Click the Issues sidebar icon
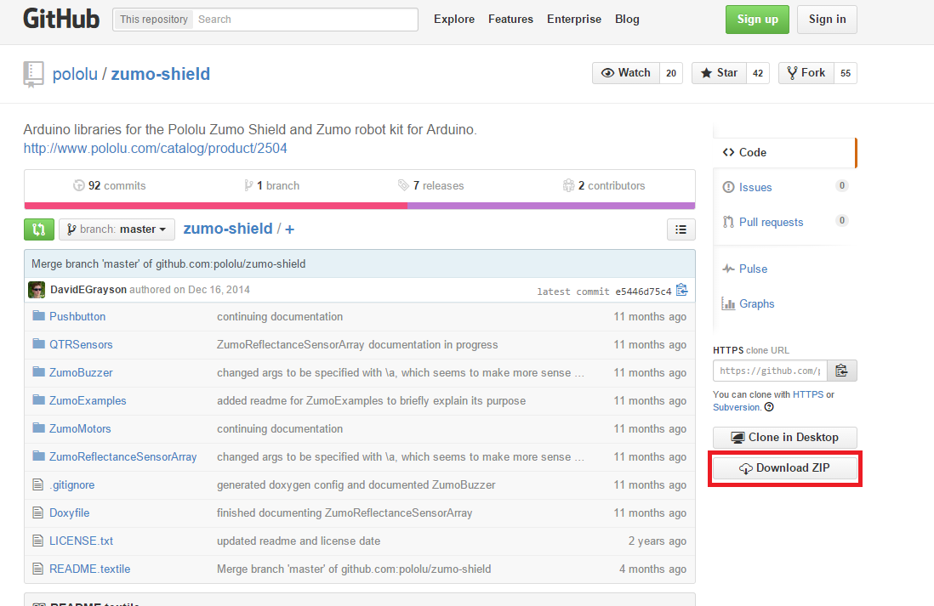The image size is (934, 606). (728, 187)
